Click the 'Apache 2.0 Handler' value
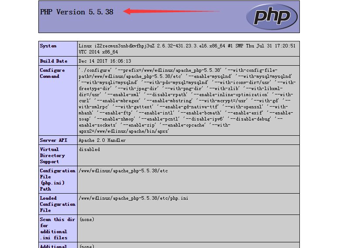343x248 pixels. (x=102, y=141)
